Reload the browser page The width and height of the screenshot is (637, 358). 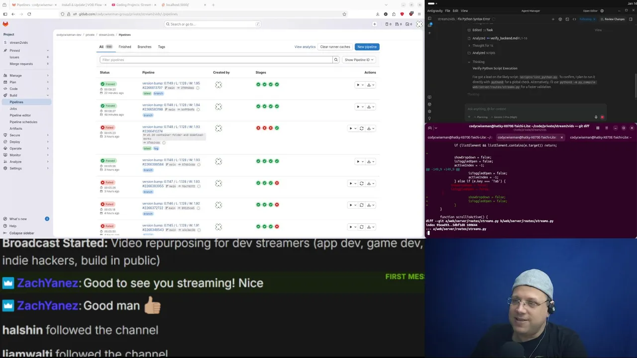click(29, 14)
